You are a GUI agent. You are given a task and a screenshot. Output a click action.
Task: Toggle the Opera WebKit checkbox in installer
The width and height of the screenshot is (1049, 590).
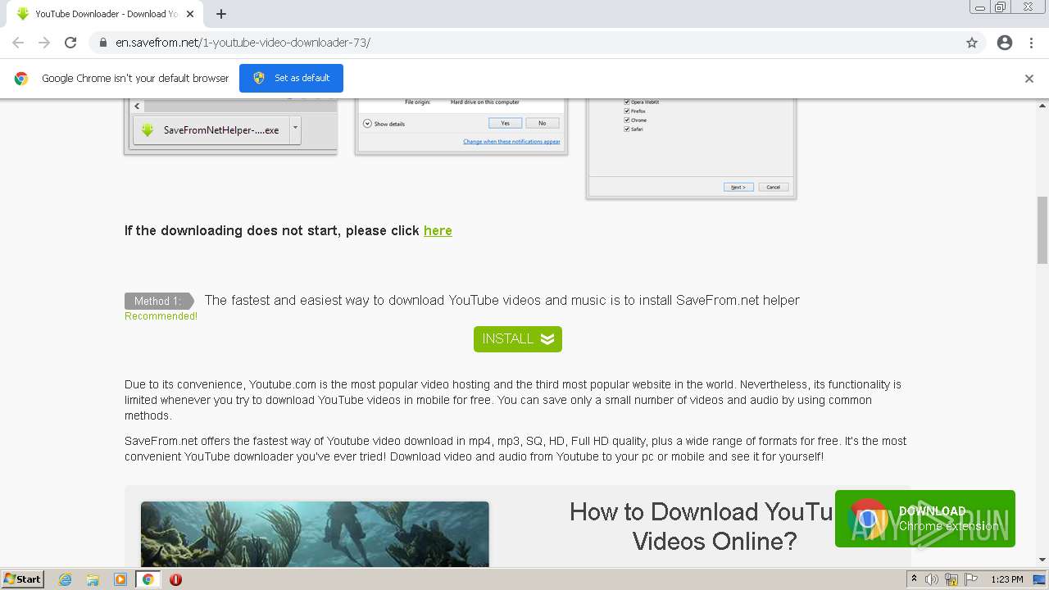(627, 102)
